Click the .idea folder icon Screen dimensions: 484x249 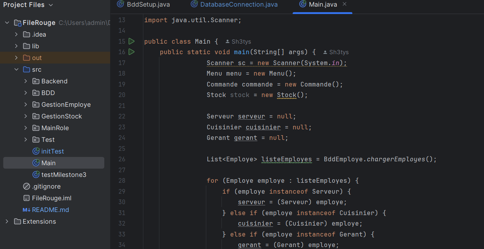[x=27, y=34]
